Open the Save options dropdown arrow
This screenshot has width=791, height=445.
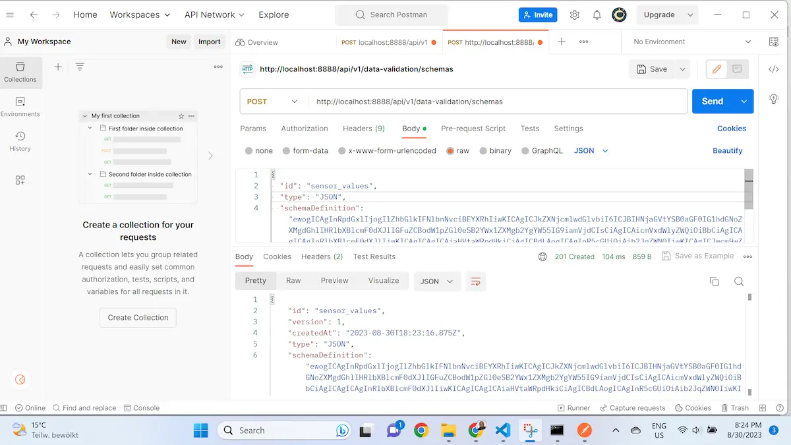pyautogui.click(x=682, y=69)
